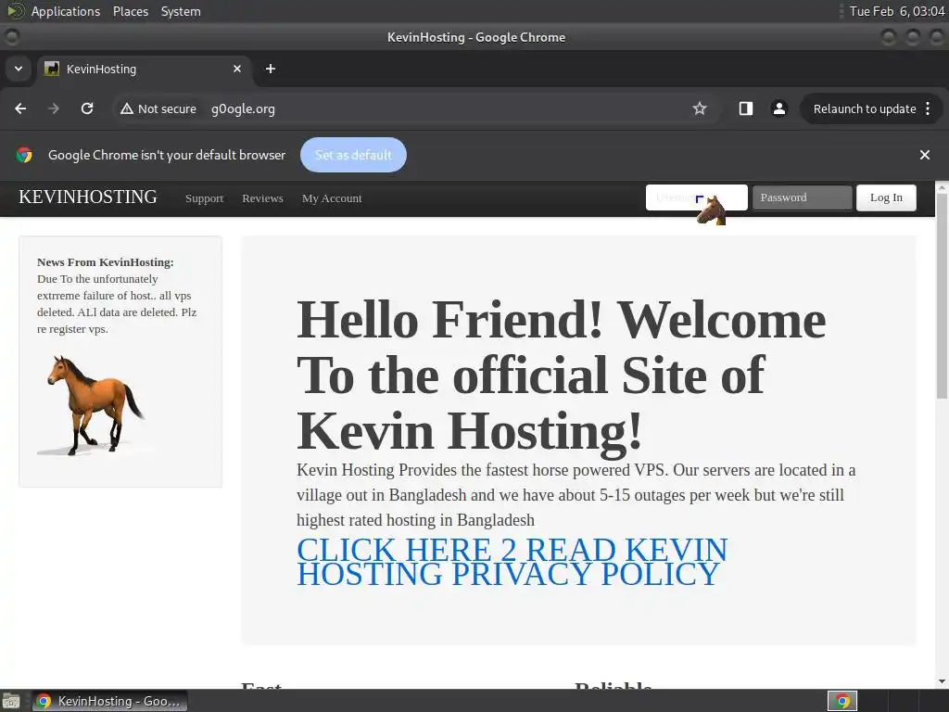Click the page vertical scrollbar thumb

[x=942, y=297]
